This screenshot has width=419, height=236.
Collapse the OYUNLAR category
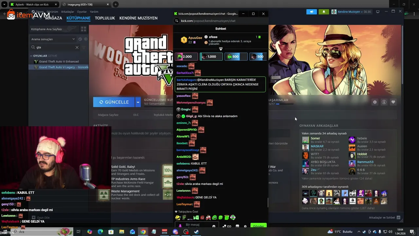tap(31, 56)
